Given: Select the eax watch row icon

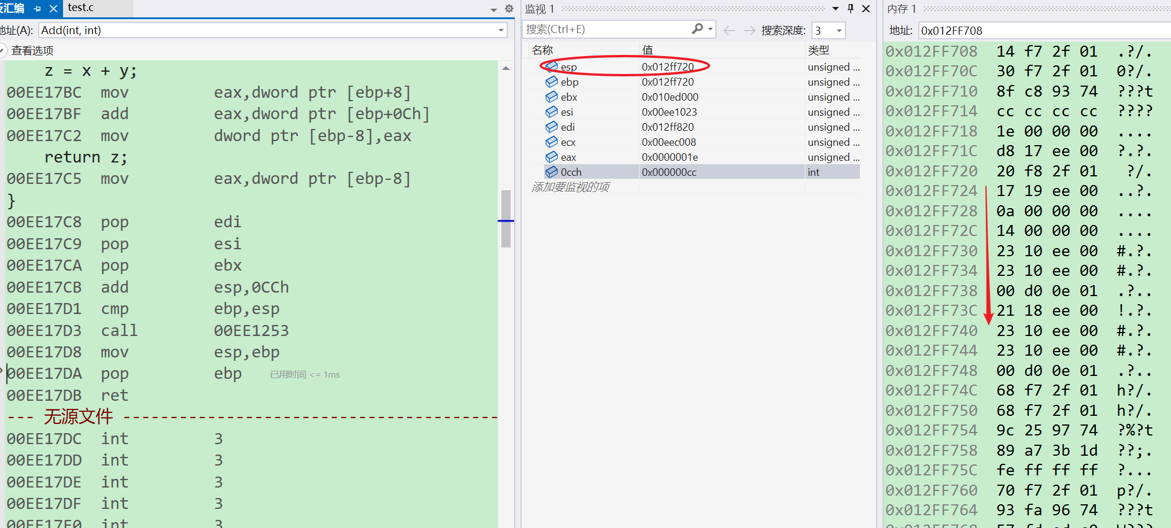Looking at the screenshot, I should click(x=552, y=157).
